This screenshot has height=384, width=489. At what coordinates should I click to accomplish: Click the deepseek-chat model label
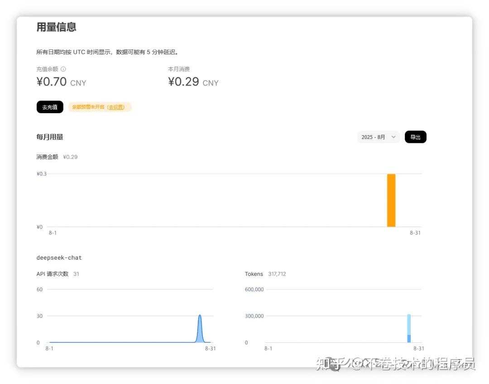59,257
